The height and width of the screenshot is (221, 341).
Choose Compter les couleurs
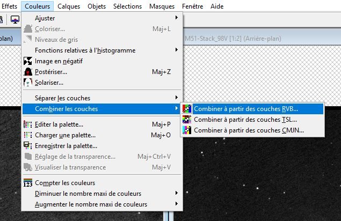[x=102, y=183]
